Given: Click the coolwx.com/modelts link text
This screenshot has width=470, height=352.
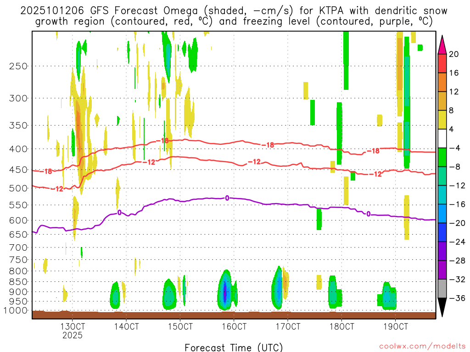Looking at the screenshot, I should point(422,346).
